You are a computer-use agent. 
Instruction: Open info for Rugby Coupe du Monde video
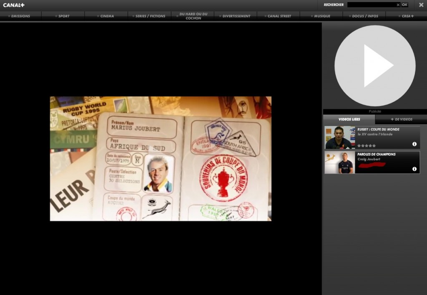[414, 144]
